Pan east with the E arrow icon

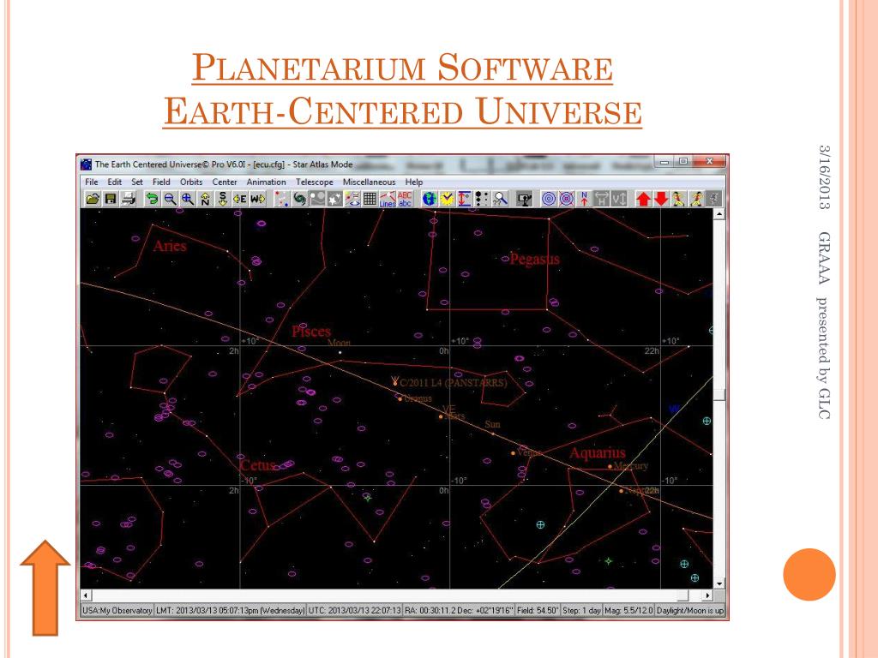tap(240, 199)
